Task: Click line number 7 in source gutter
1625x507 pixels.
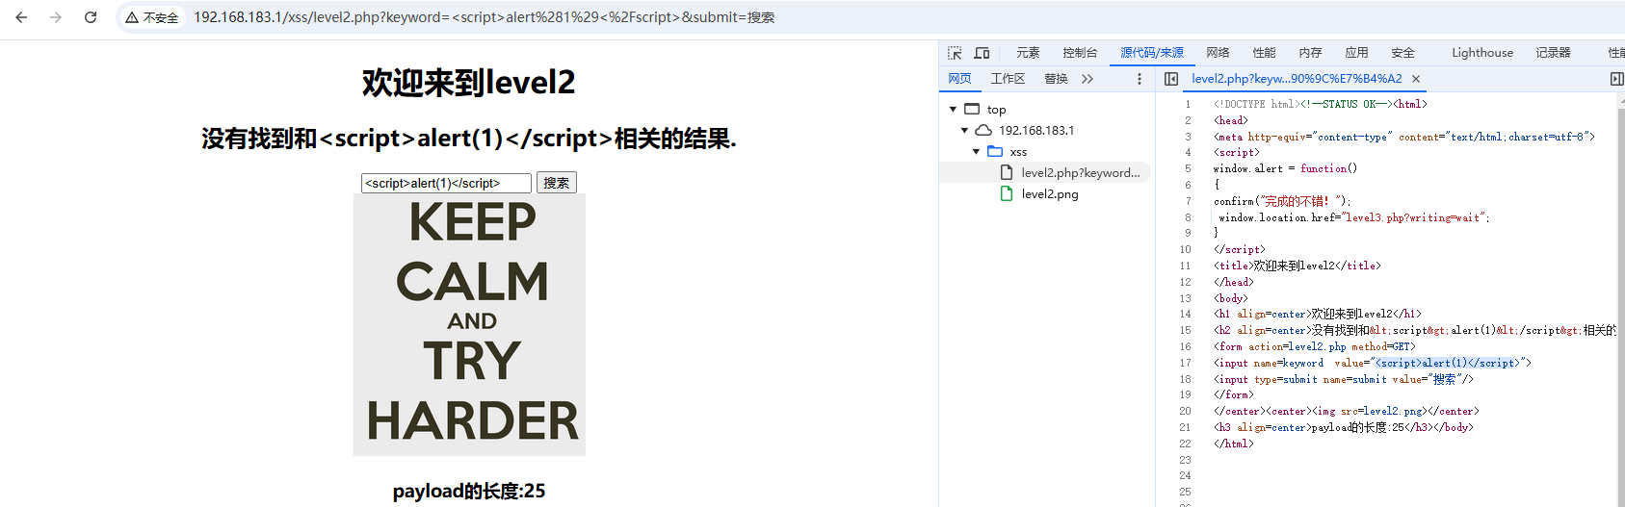Action: point(1188,201)
